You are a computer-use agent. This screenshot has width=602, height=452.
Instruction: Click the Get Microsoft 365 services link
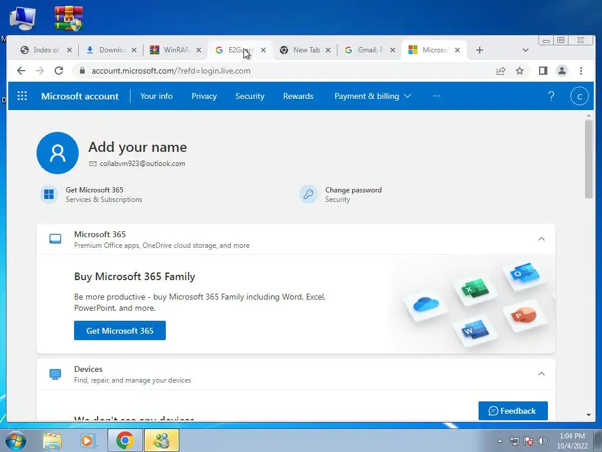click(x=95, y=190)
